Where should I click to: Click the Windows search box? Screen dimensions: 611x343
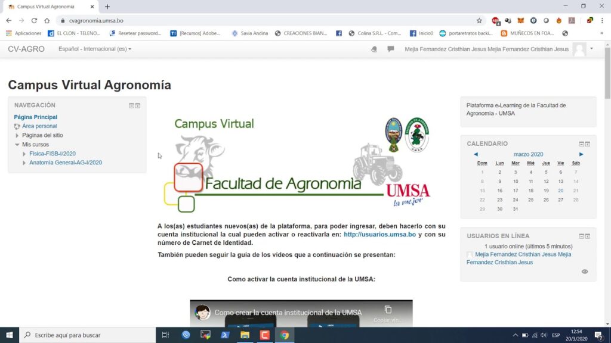[x=87, y=335]
